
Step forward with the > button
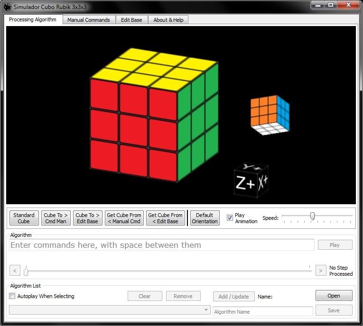pyautogui.click(x=321, y=271)
